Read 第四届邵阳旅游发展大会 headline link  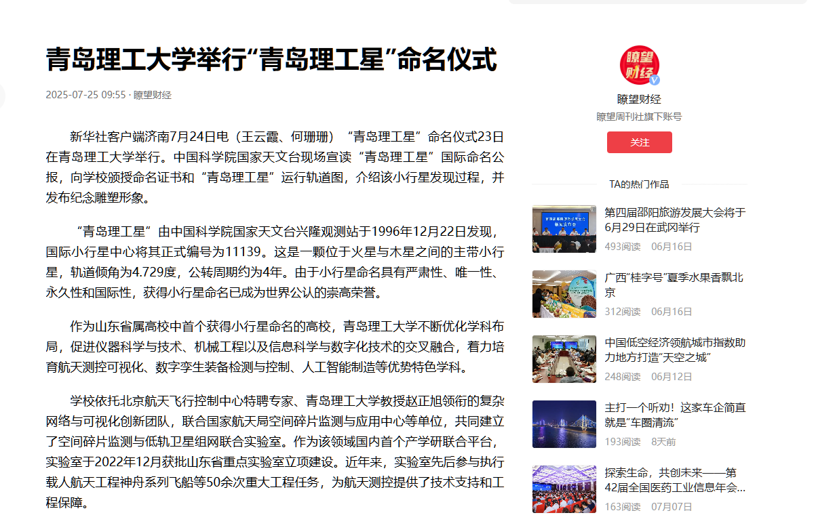click(x=675, y=220)
